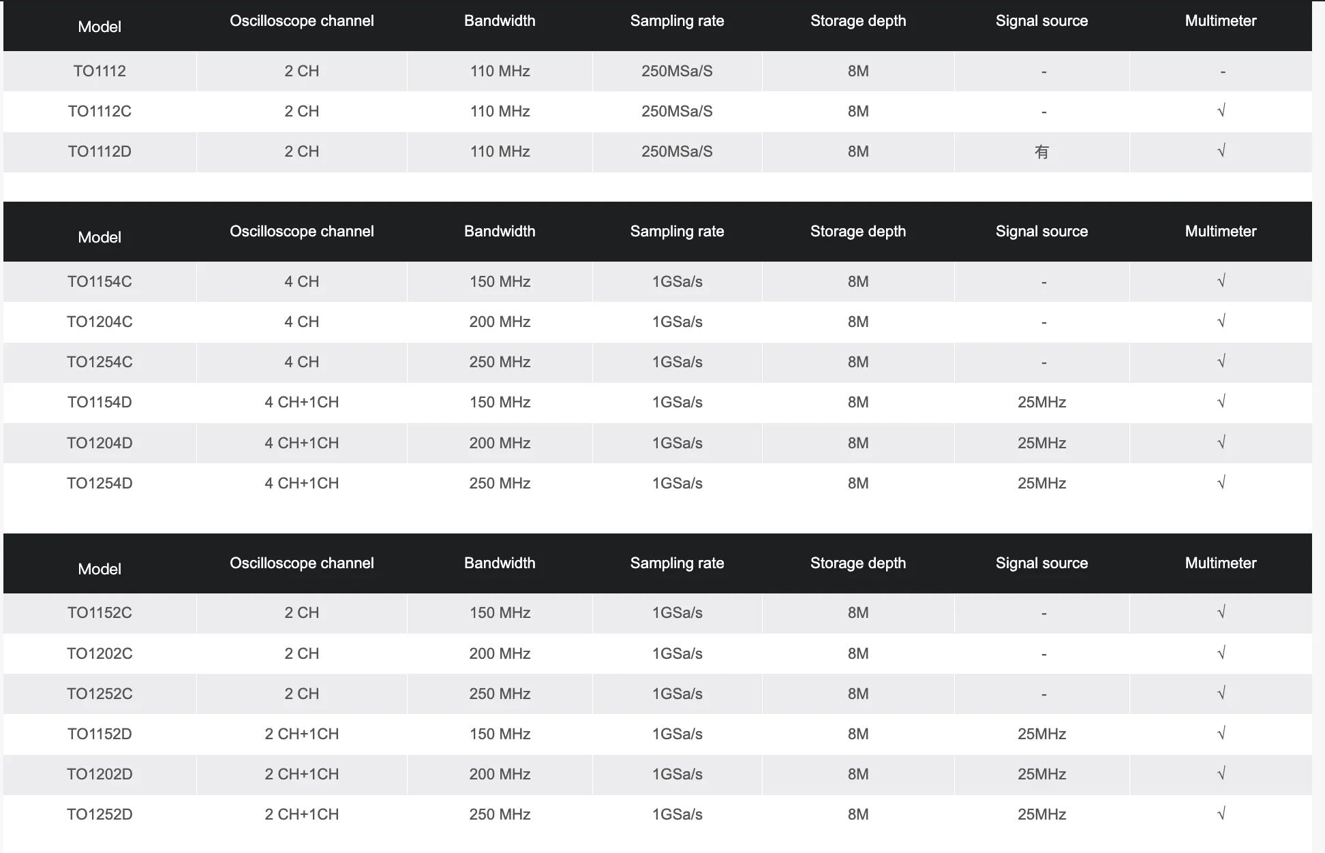Click the TO1154D 4 CH+1CH channel cell
The image size is (1325, 853).
tap(301, 402)
